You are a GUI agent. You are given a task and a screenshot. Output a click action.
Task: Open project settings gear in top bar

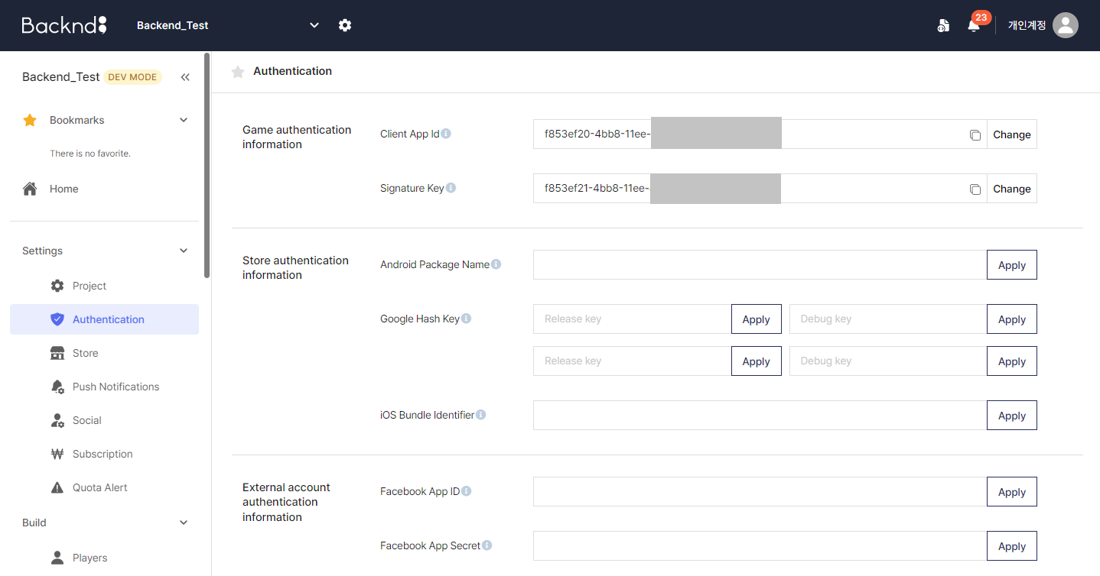point(345,25)
